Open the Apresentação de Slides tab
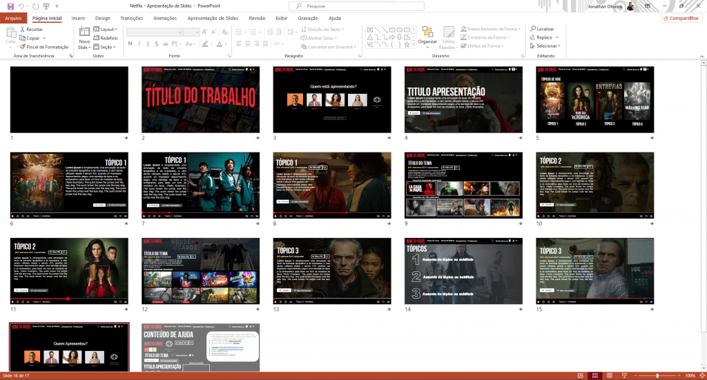 (213, 18)
